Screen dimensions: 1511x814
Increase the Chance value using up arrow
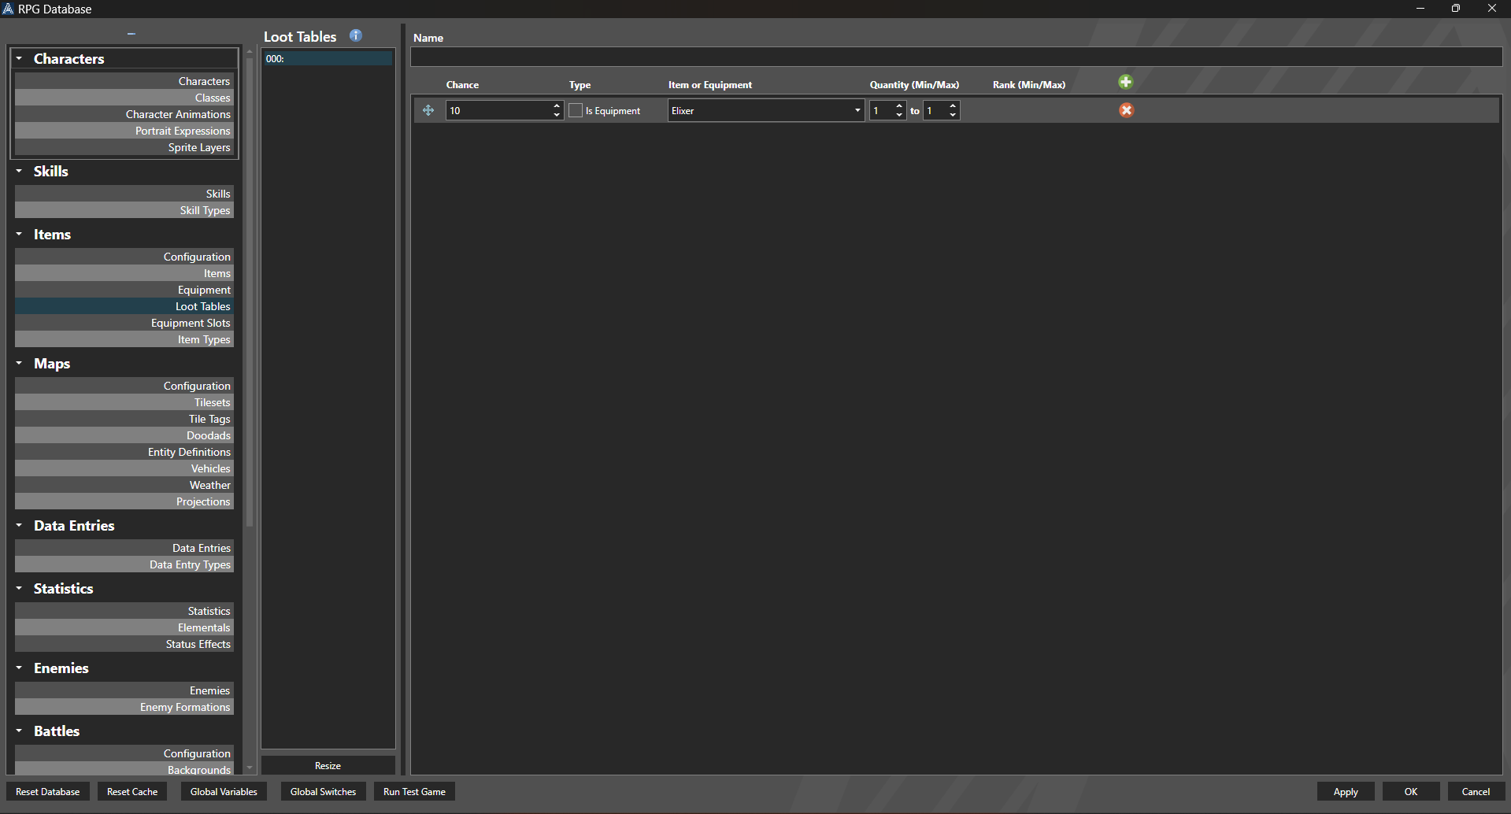tap(557, 105)
